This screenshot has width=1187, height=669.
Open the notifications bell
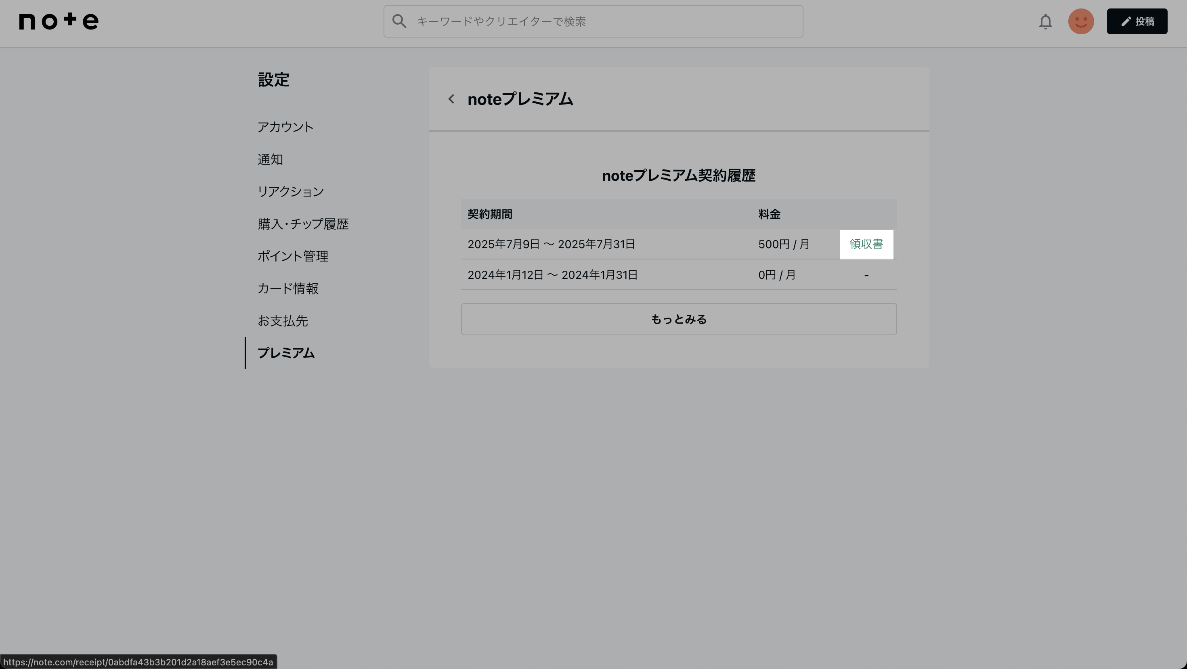coord(1045,22)
